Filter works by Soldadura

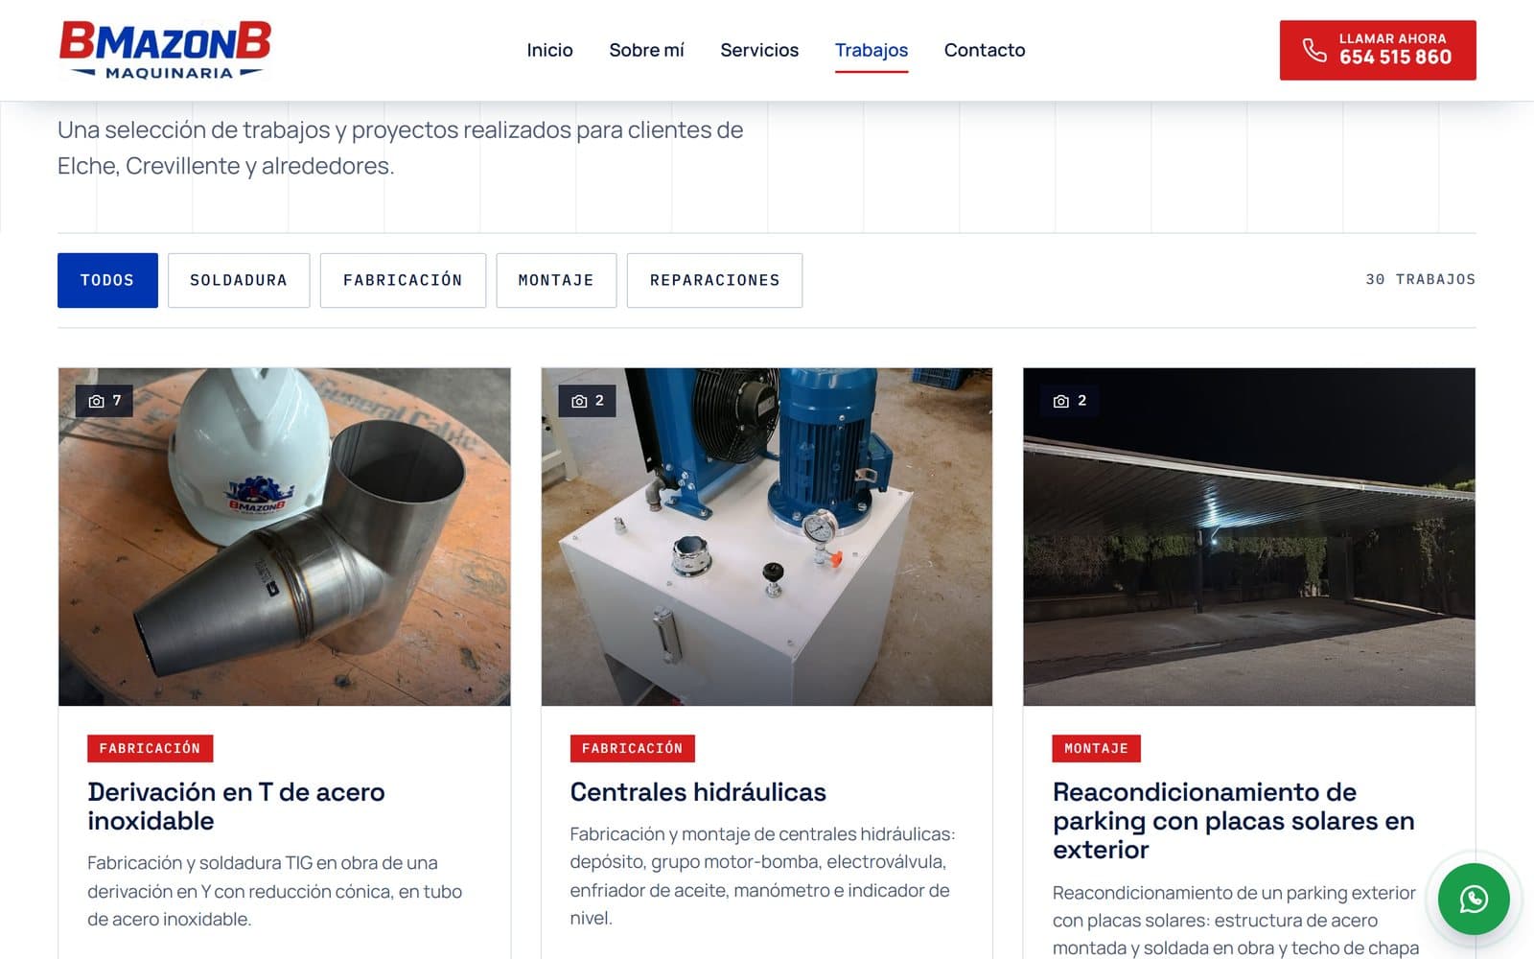239,280
